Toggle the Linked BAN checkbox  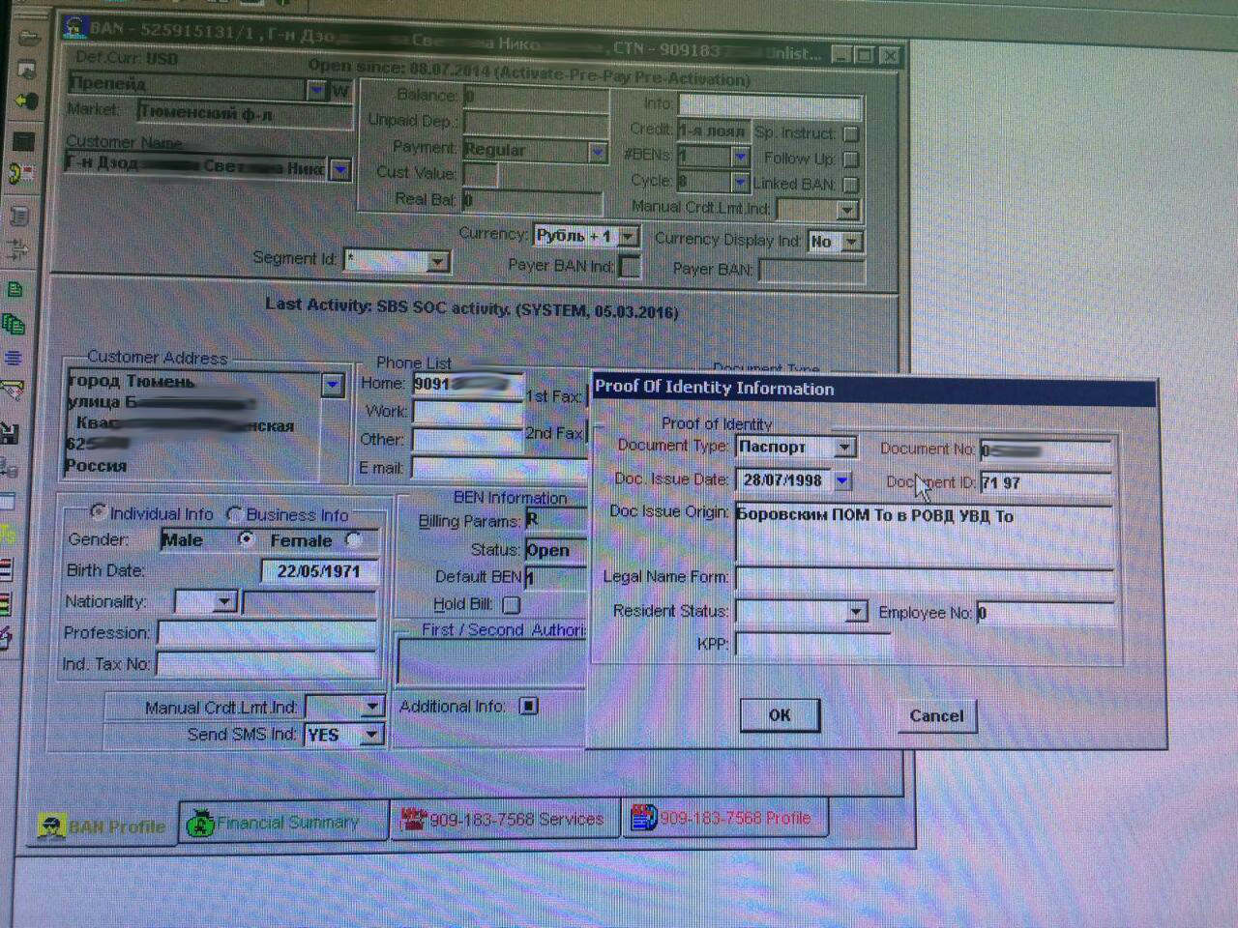[851, 184]
